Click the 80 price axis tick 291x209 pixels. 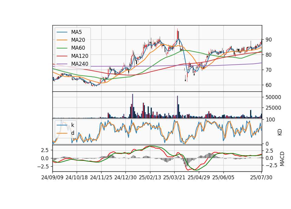pos(269,55)
